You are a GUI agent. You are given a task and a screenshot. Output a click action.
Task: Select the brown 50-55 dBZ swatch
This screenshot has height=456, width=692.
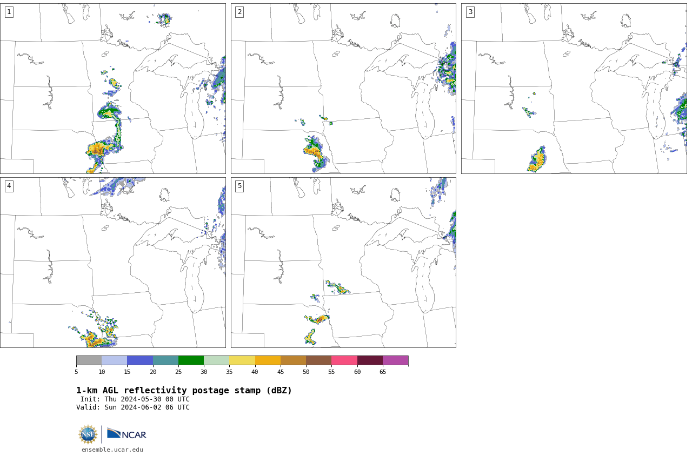319,360
